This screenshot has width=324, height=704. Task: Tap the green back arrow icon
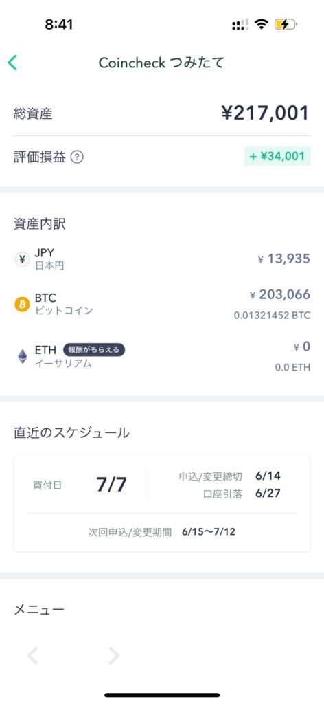[12, 63]
